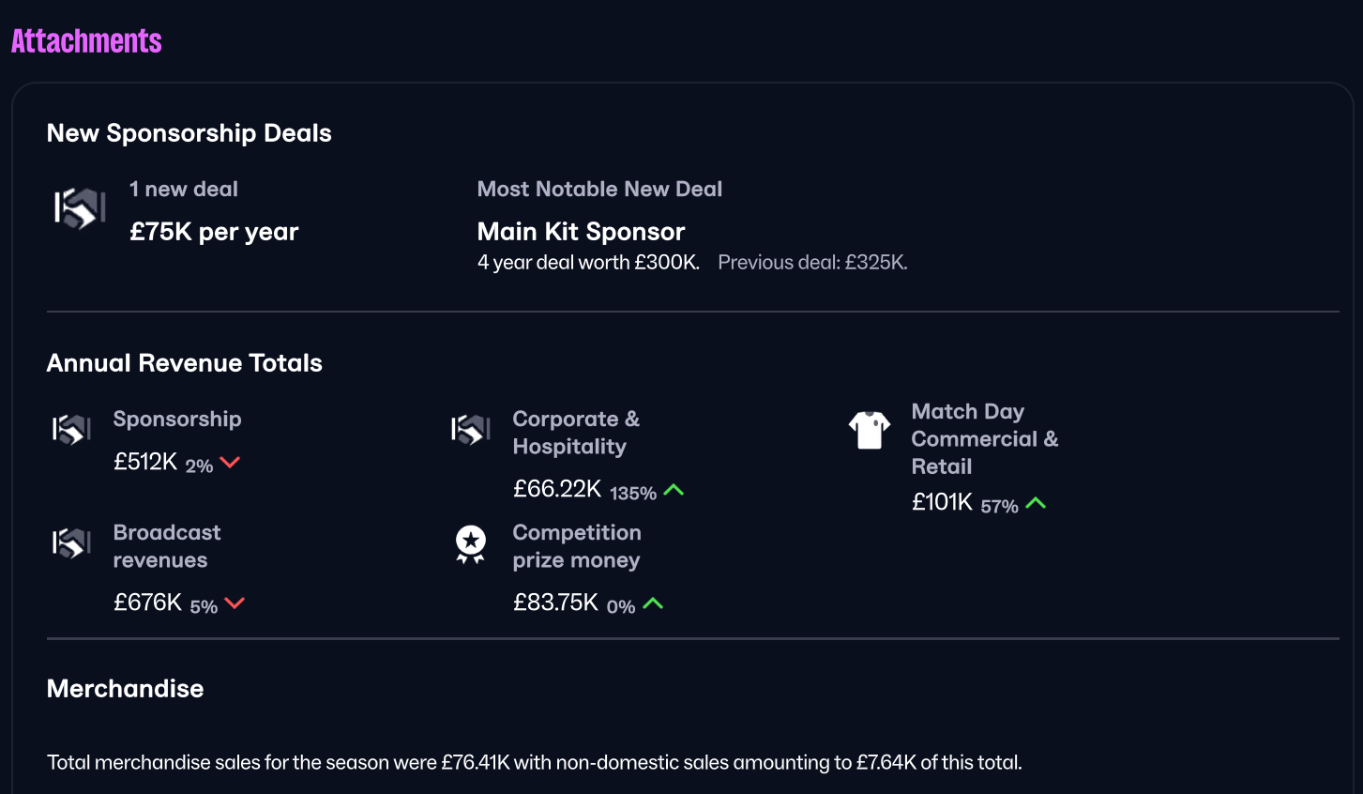Click the Merchandise section heading
This screenshot has height=794, width=1363.
pyautogui.click(x=125, y=689)
